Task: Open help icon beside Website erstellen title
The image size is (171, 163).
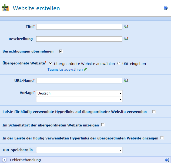Action: [166, 8]
